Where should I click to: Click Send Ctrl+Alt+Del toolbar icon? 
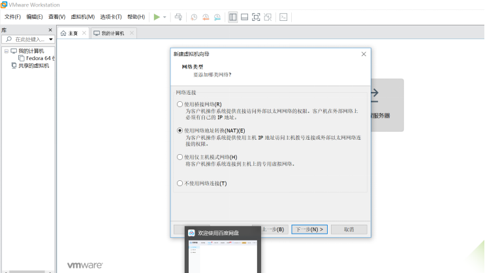pos(178,17)
